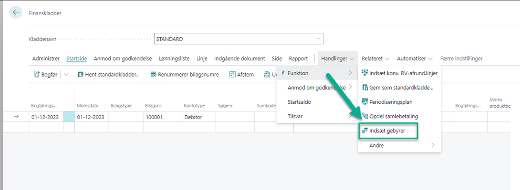Click Gem som standardkladde icon
This screenshot has height=190, width=520.
[x=365, y=88]
